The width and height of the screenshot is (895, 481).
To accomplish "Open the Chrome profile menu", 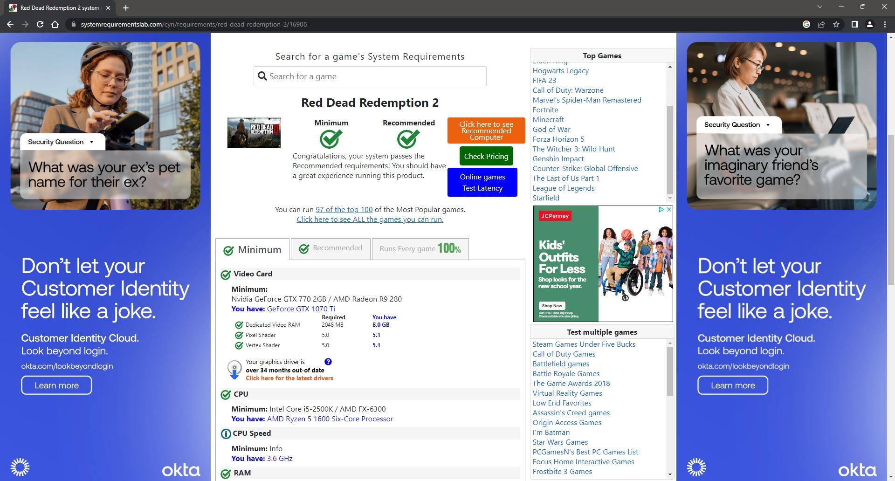I will point(869,24).
